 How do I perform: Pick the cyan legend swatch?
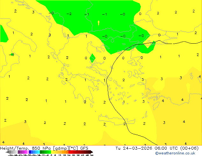pos(39,152)
